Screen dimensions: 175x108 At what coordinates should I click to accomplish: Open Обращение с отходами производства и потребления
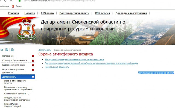point(18,88)
